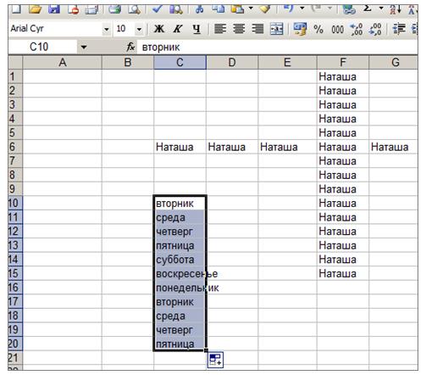Click the fx Insert Function button
Viewport: 426px width, 375px height.
click(130, 47)
